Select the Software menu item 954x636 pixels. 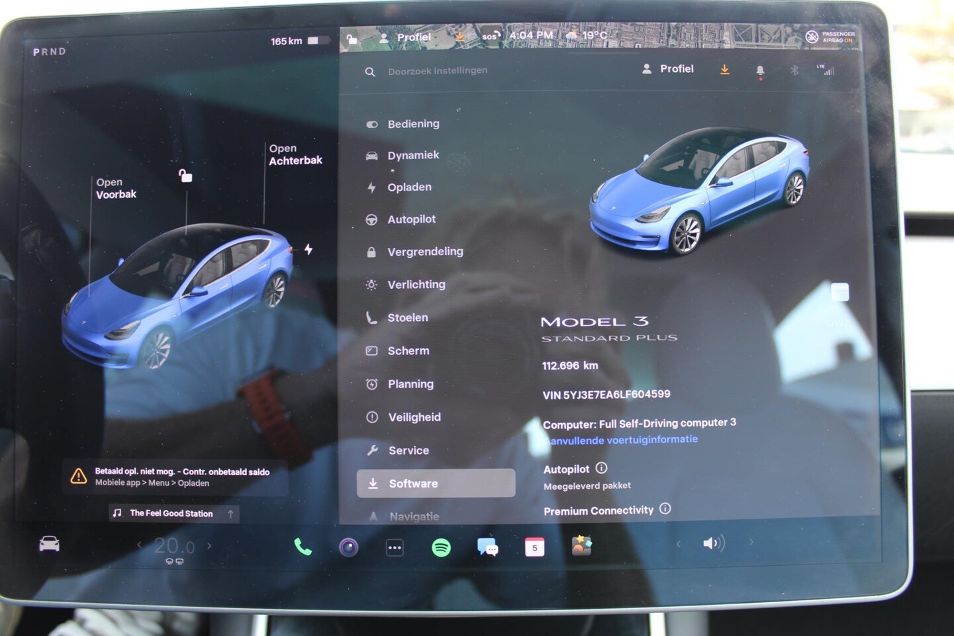pyautogui.click(x=436, y=484)
